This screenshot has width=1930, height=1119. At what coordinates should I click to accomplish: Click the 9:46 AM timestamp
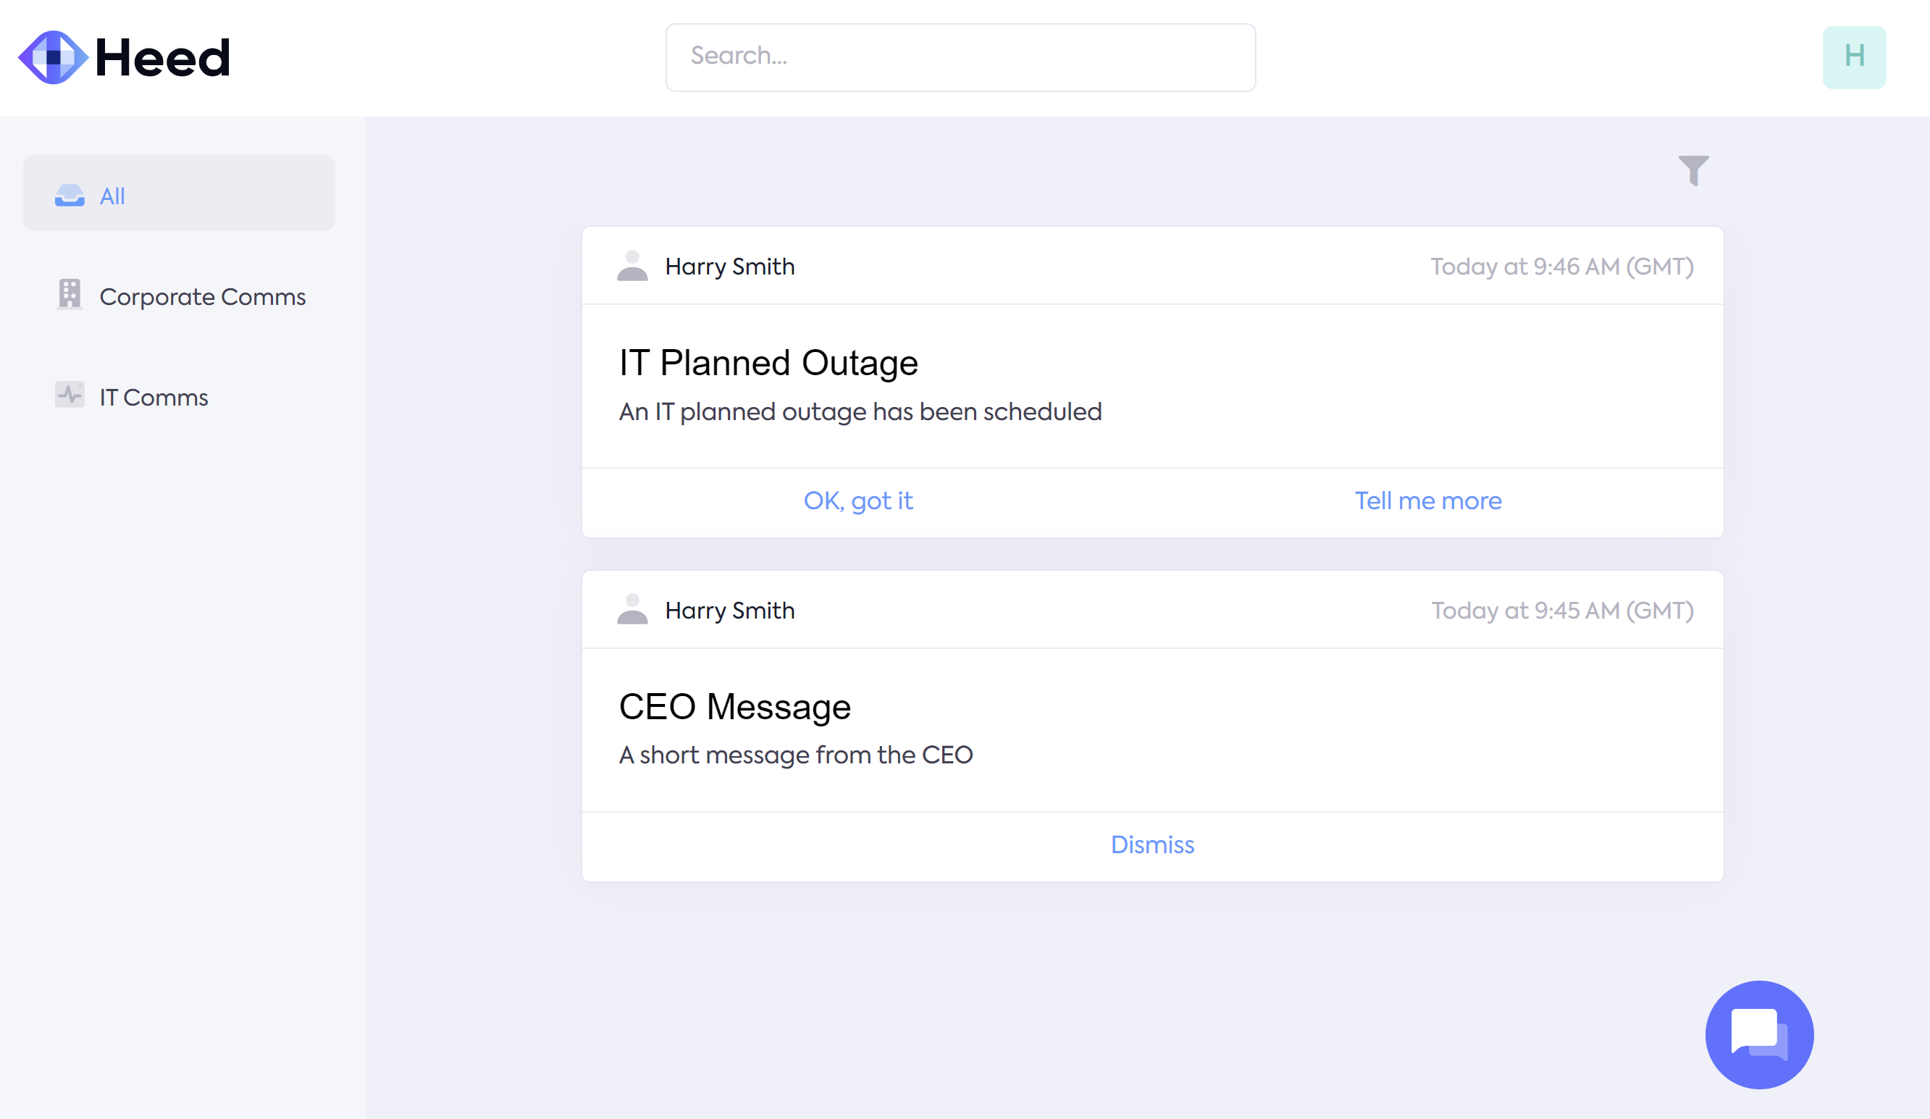coord(1561,267)
